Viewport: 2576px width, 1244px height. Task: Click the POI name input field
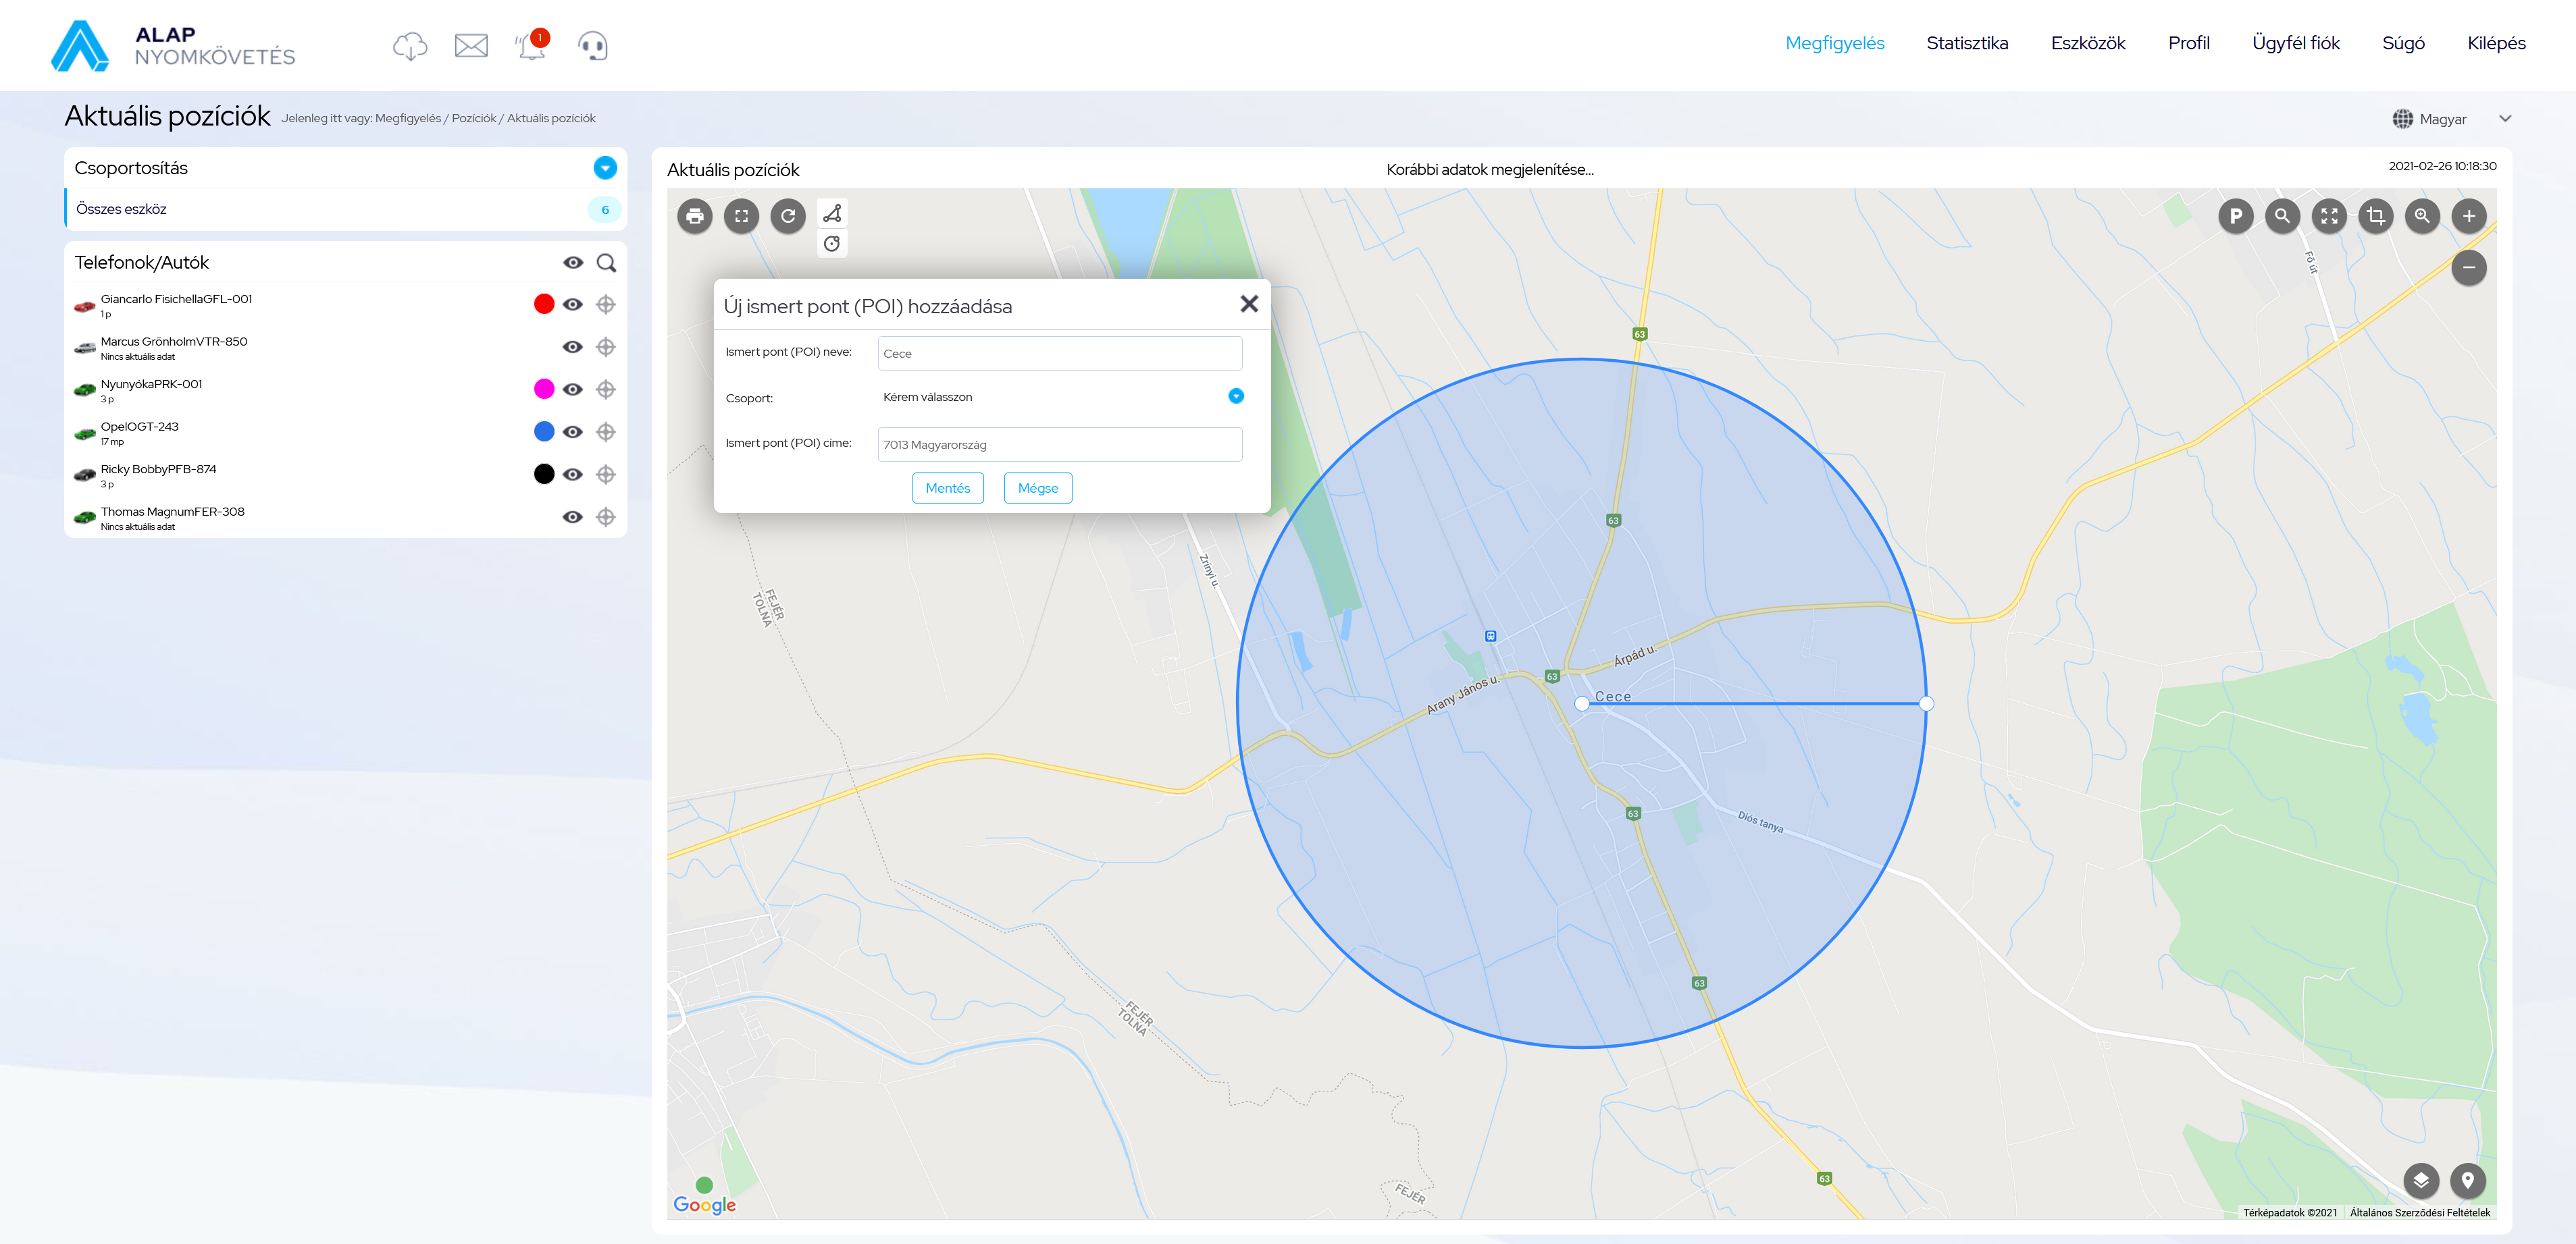(x=1059, y=354)
